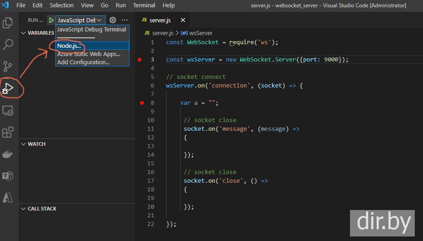Toggle the breakpoint on line 8
Image resolution: width=423 pixels, height=241 pixels.
[x=141, y=103]
